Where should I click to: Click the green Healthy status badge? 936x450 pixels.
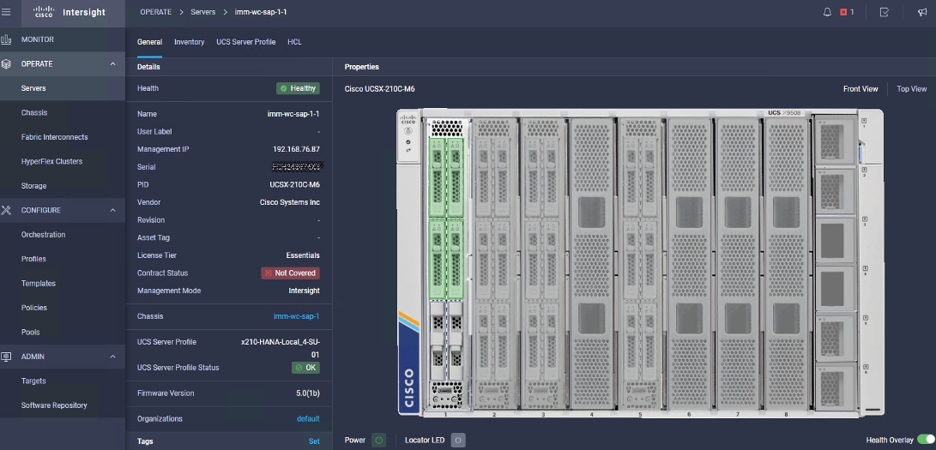(298, 88)
